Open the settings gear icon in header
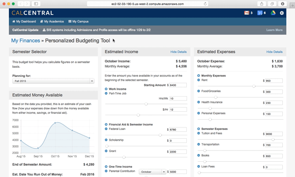The image size is (295, 177). (282, 13)
